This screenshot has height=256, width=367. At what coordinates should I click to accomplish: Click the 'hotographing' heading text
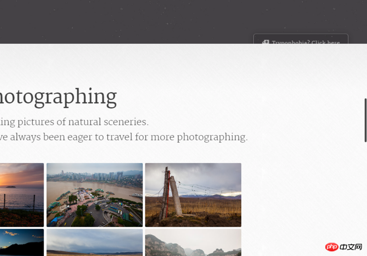[x=58, y=98]
